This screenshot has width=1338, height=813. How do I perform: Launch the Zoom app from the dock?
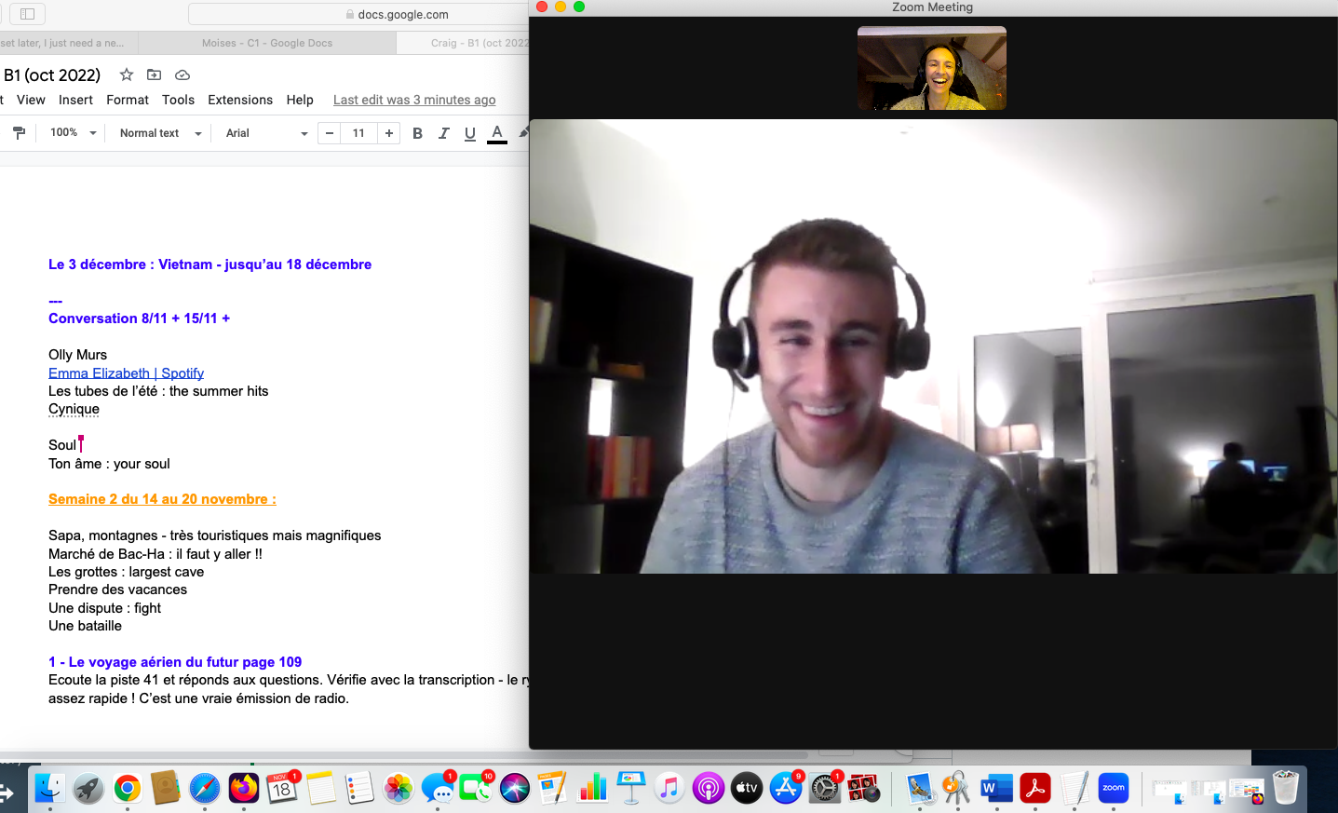[x=1113, y=788]
